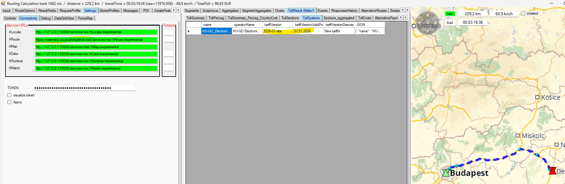Click the TOKEN password field
The height and width of the screenshot is (184, 565).
pos(84,88)
